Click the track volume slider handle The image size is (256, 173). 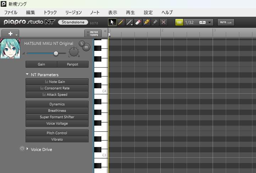coord(56,53)
